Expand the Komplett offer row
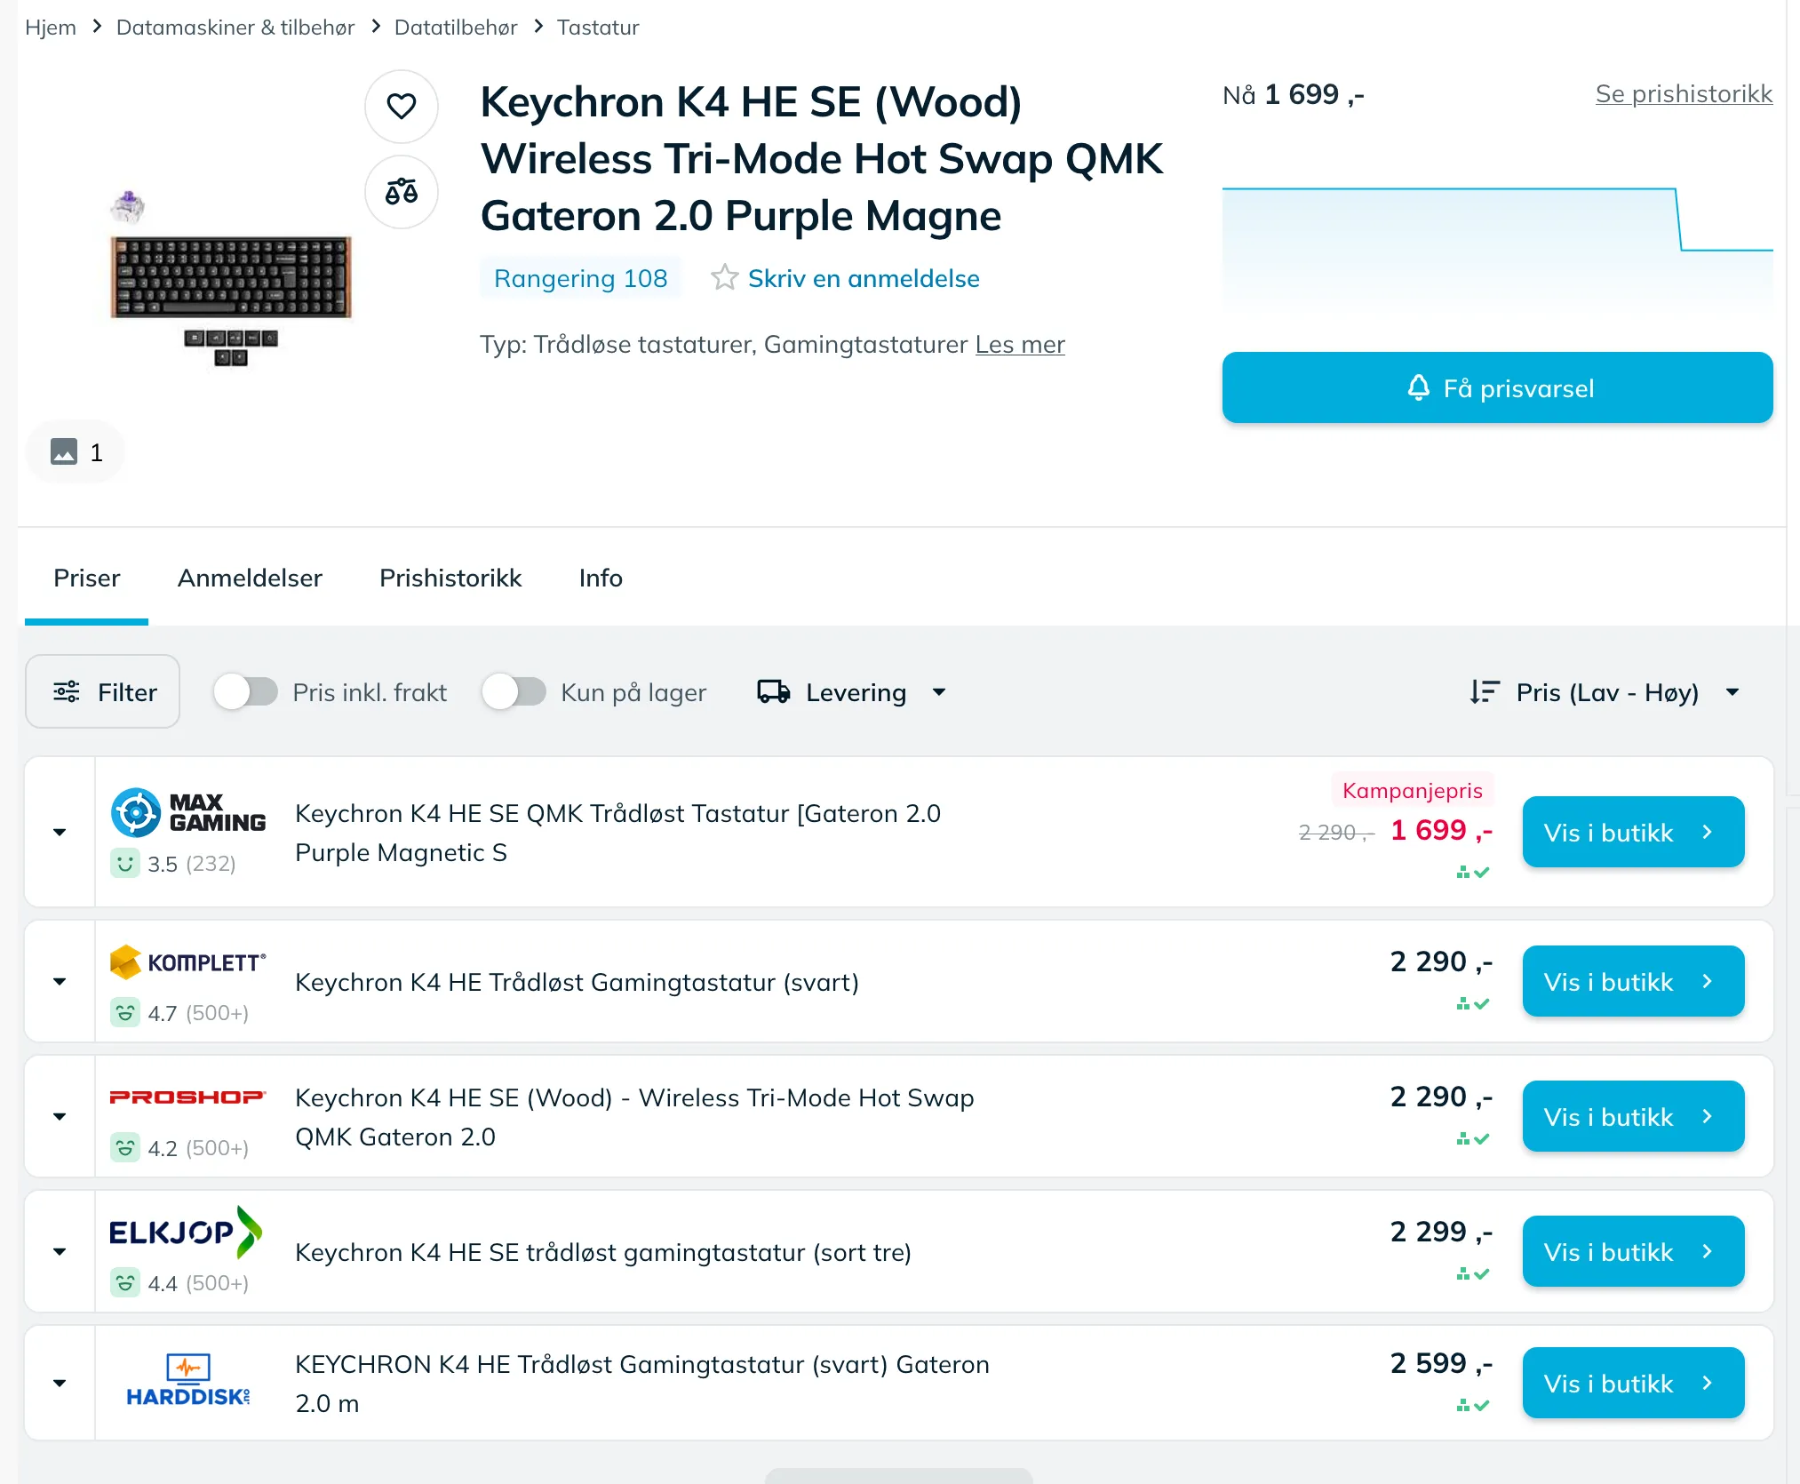The image size is (1800, 1484). [60, 982]
